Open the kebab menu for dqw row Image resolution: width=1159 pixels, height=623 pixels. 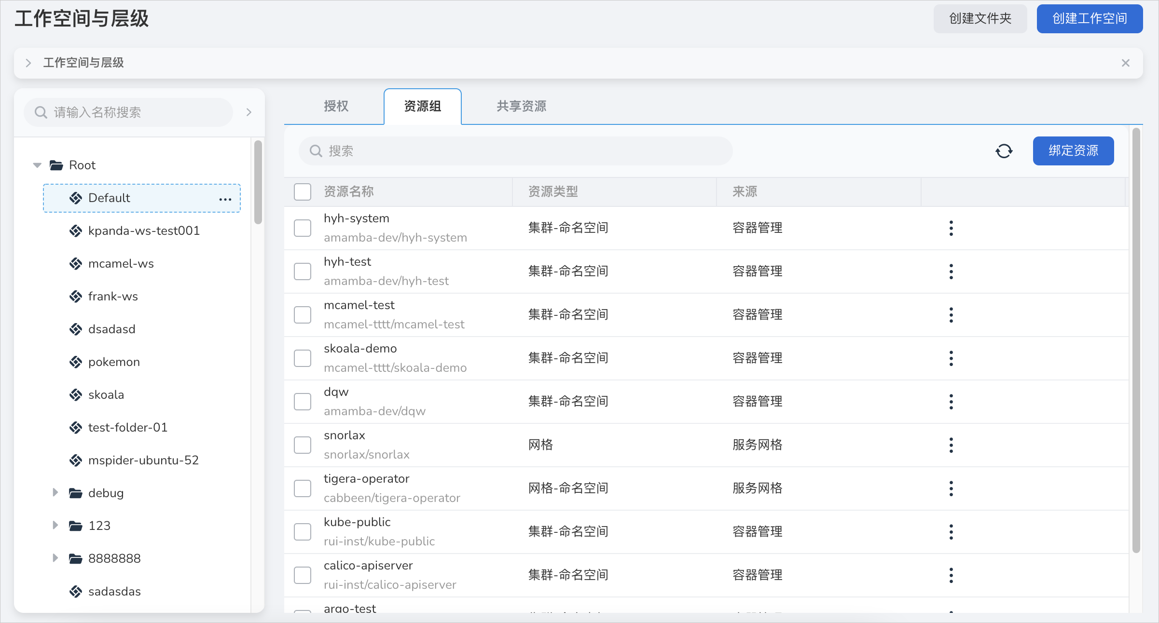click(951, 402)
